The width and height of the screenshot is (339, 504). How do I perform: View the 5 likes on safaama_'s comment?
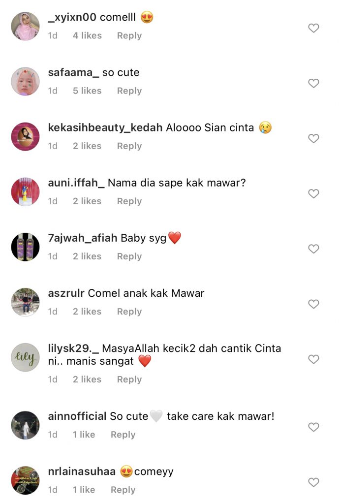tap(87, 91)
